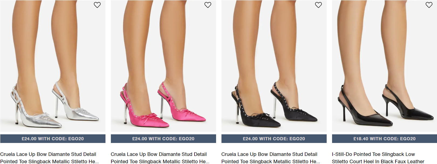
Task: Open the Cruela title link for black studded heel
Action: click(271, 158)
